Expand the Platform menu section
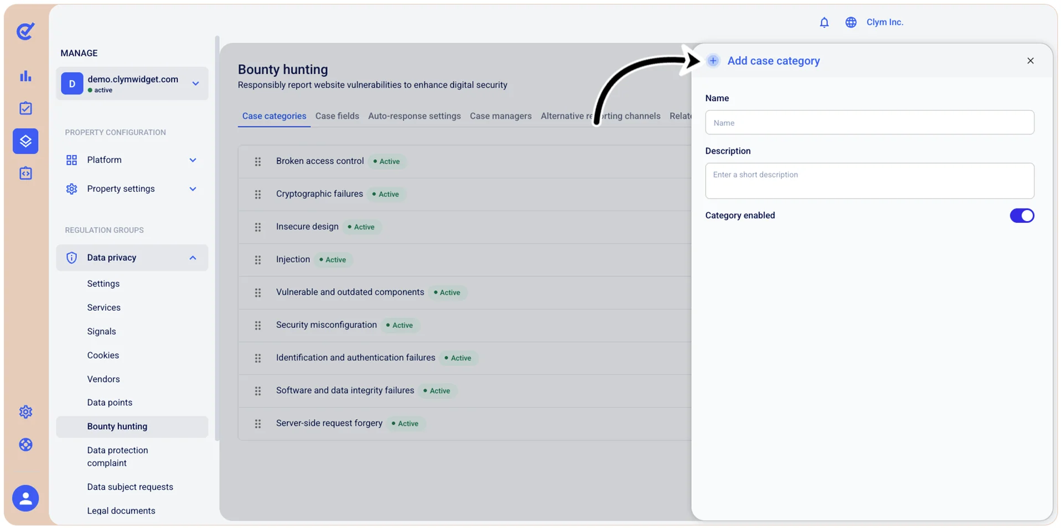The width and height of the screenshot is (1061, 528). click(x=132, y=160)
